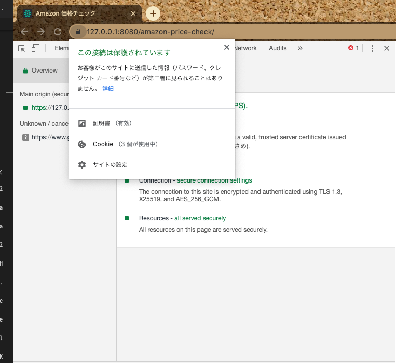Screen dimensions: 396x363
Task: Click the cookie icon in popup
Action: coord(82,144)
